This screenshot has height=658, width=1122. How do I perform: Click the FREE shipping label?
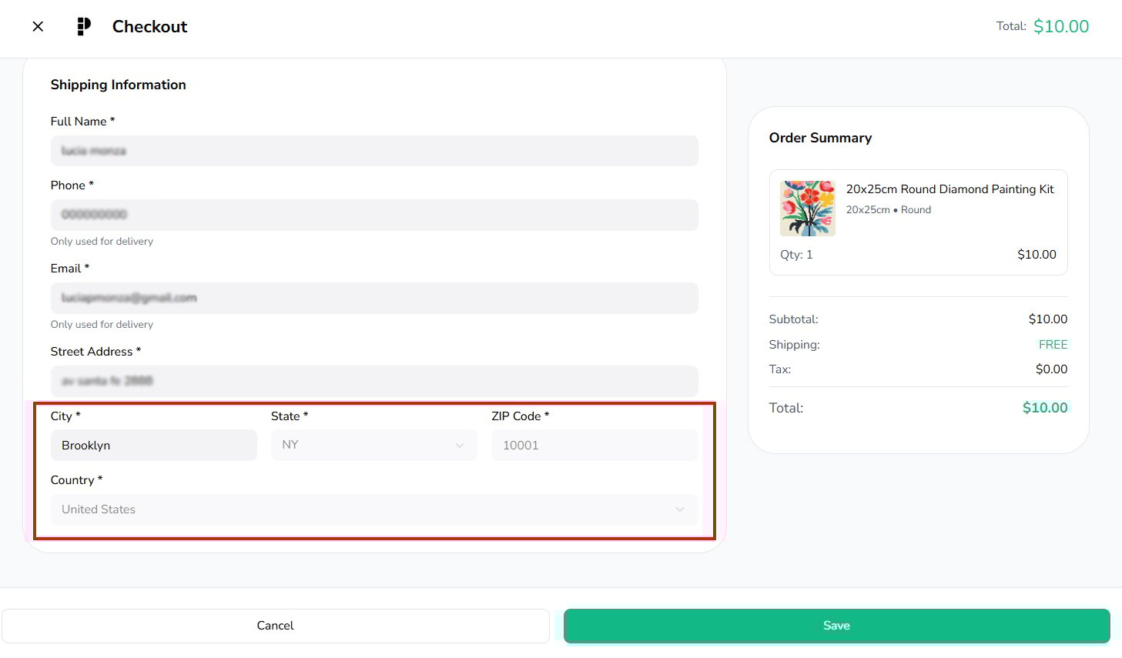pos(1053,345)
